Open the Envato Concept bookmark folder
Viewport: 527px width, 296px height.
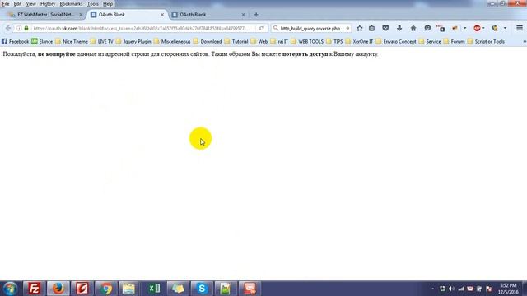[x=396, y=42]
